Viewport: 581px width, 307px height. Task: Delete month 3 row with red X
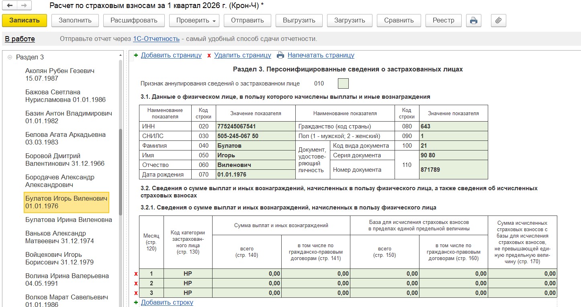click(136, 293)
